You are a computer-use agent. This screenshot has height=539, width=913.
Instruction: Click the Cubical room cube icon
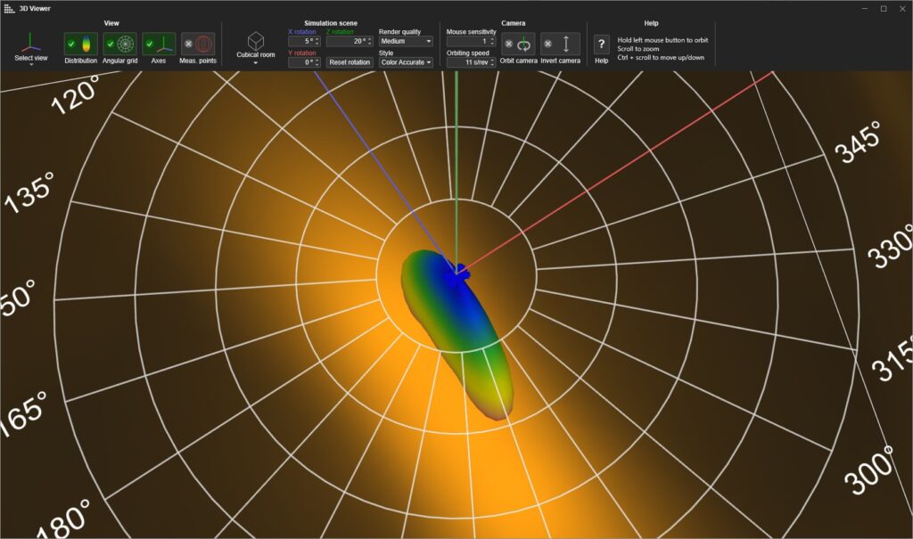pyautogui.click(x=256, y=41)
